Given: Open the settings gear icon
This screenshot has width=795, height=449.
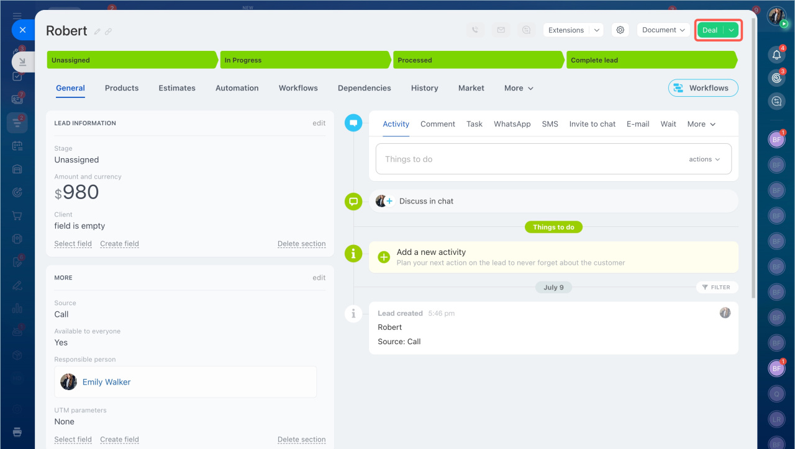Looking at the screenshot, I should pyautogui.click(x=620, y=30).
